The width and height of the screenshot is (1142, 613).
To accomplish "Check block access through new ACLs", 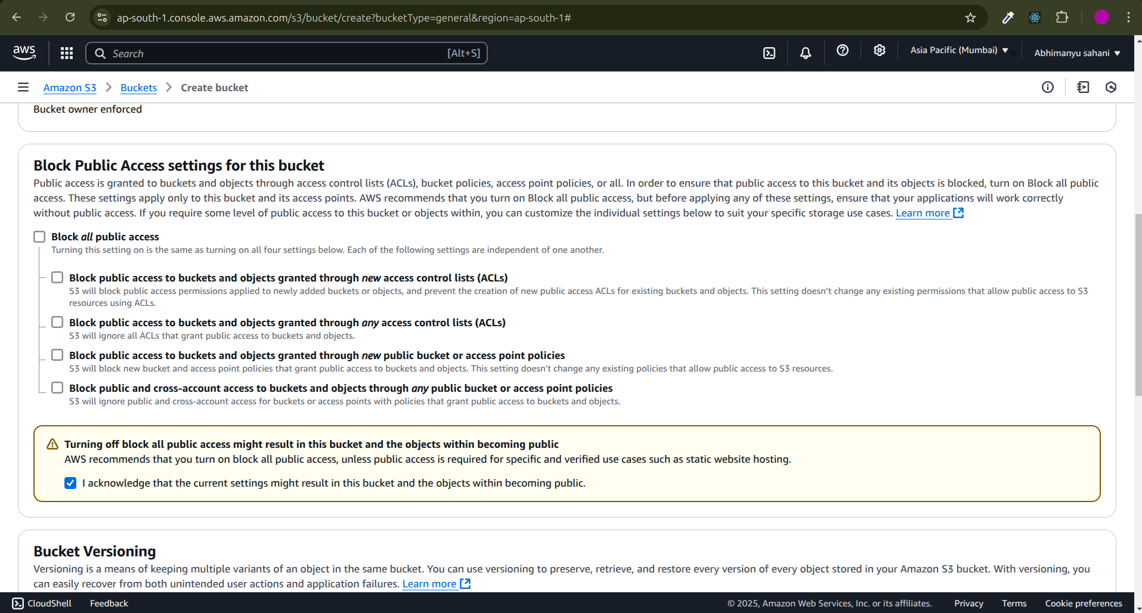I will (57, 277).
